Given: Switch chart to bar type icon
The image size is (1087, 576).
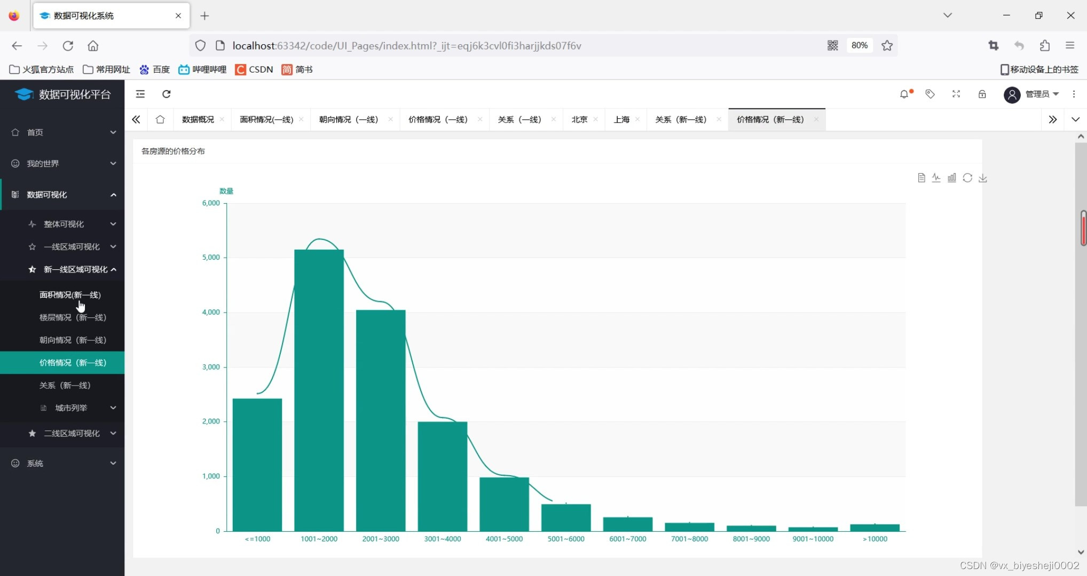Looking at the screenshot, I should click(952, 178).
